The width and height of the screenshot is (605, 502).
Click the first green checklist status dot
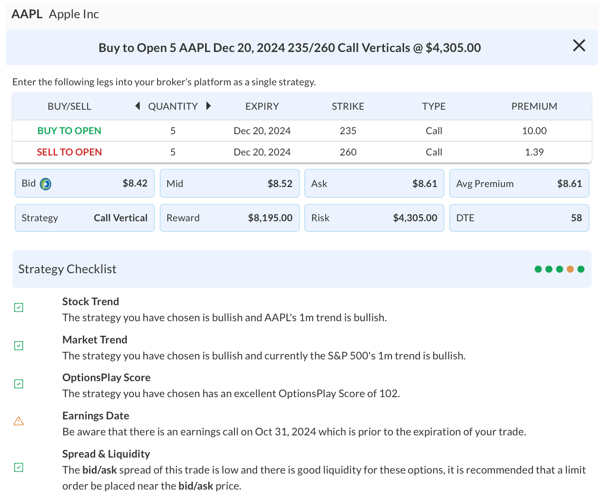click(x=538, y=269)
